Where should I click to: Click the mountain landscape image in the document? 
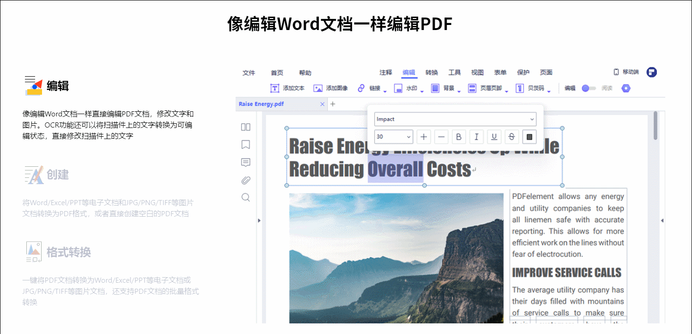coord(396,258)
